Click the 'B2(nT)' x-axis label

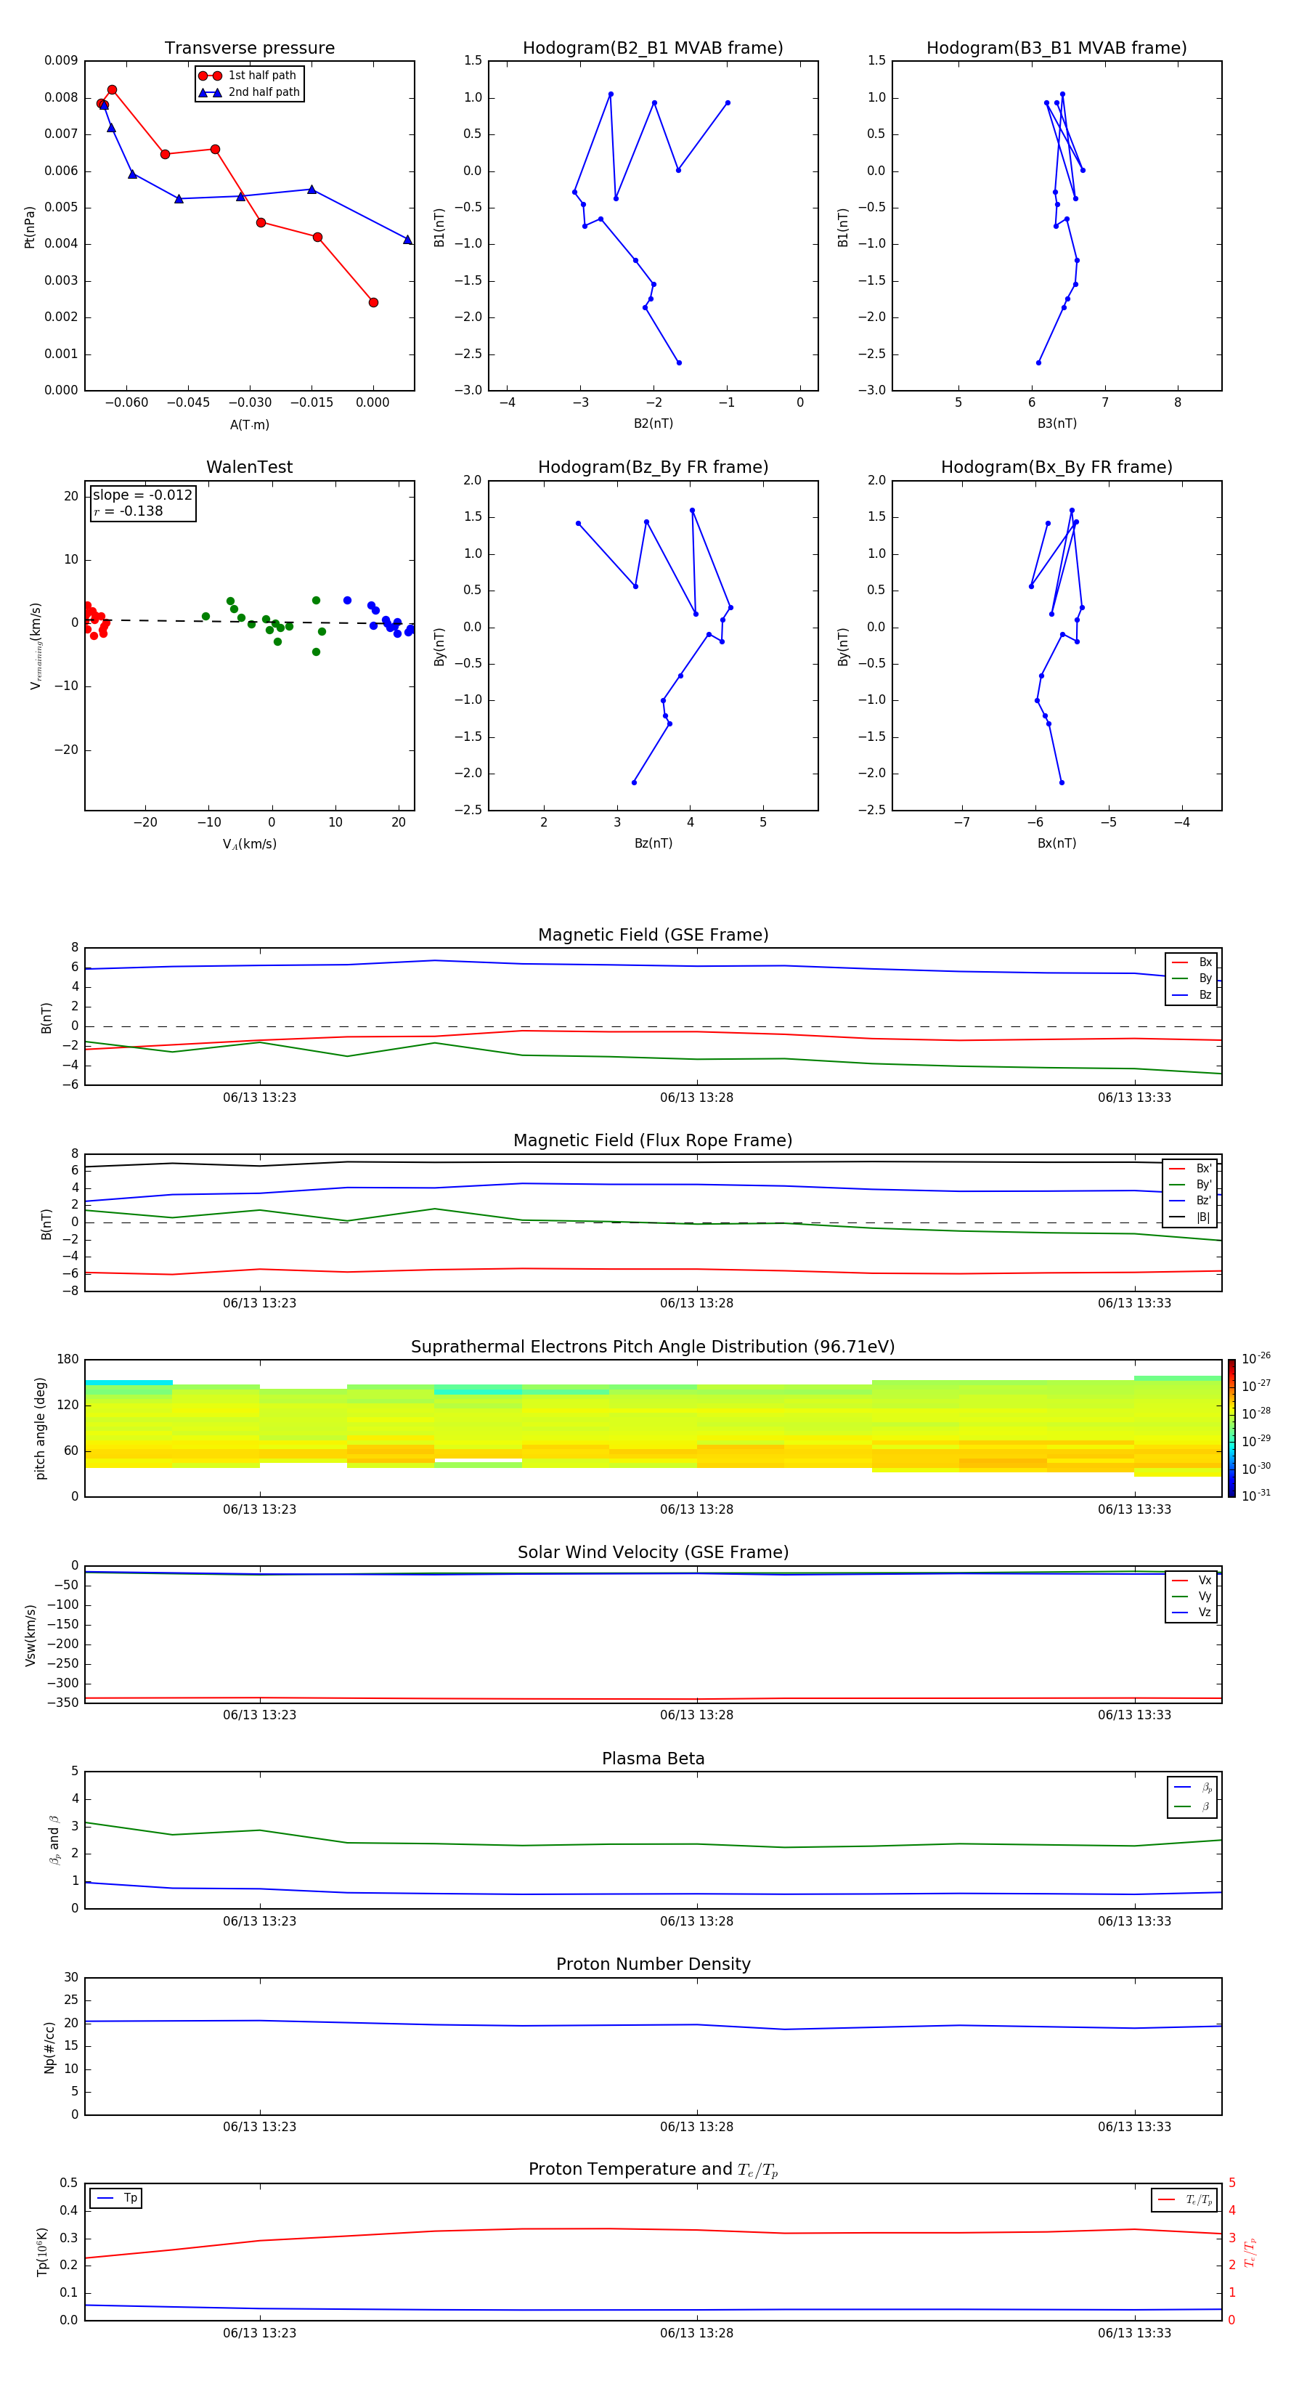[653, 424]
